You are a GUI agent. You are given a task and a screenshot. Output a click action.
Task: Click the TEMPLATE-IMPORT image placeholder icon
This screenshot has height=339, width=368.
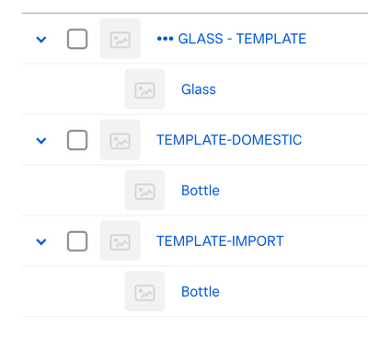120,240
